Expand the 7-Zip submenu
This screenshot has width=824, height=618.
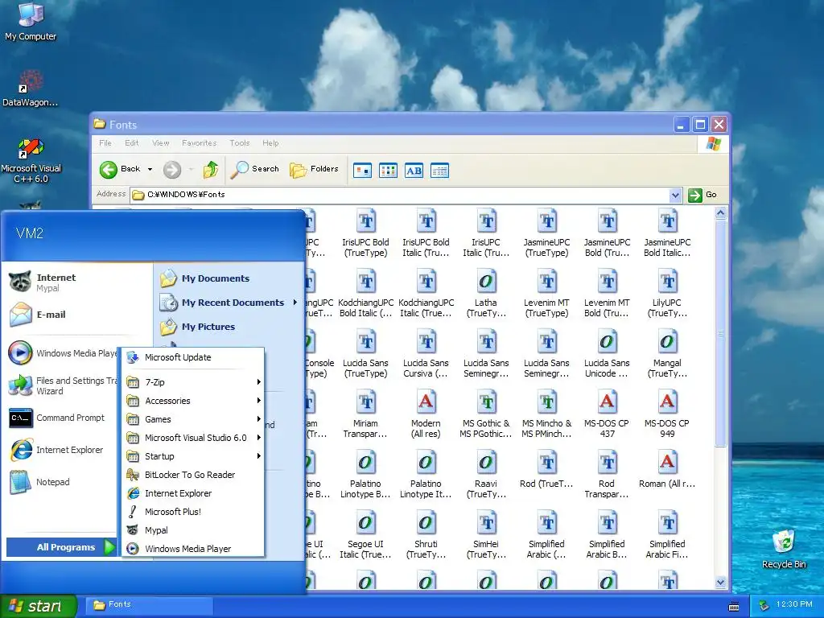point(193,382)
